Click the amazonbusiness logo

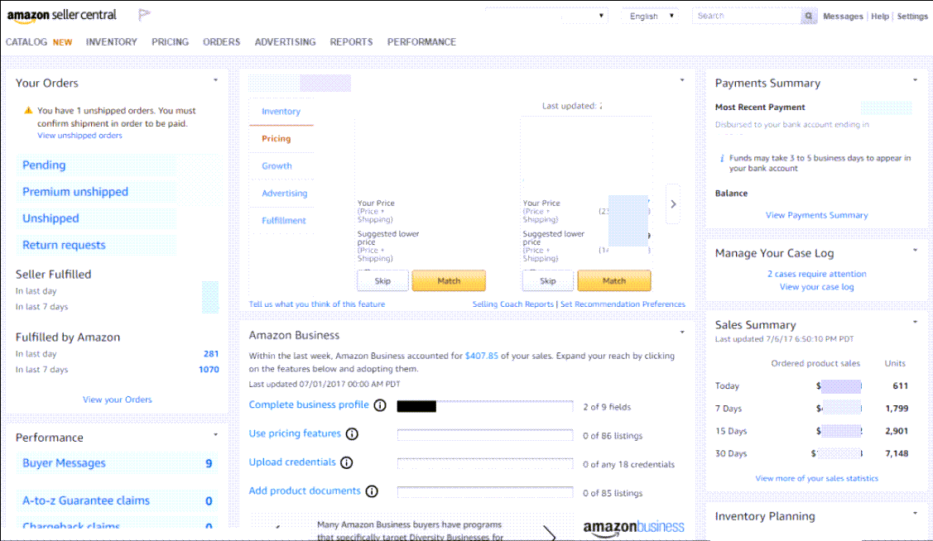[633, 527]
